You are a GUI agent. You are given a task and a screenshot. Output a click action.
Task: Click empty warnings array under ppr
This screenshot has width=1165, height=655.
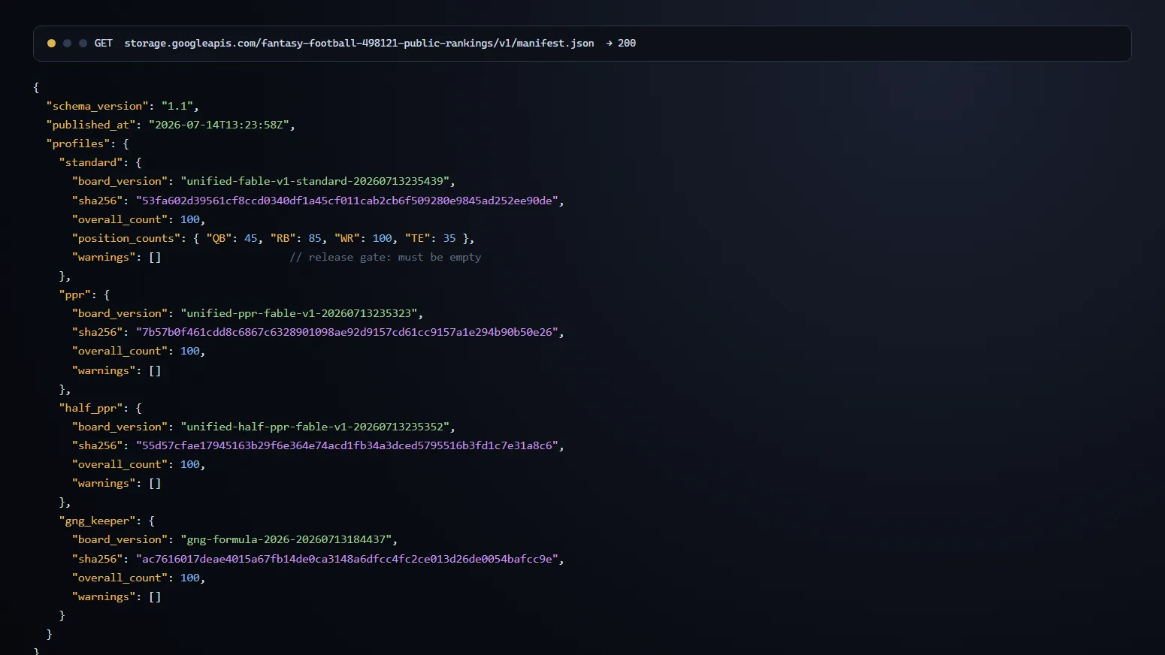(x=155, y=370)
